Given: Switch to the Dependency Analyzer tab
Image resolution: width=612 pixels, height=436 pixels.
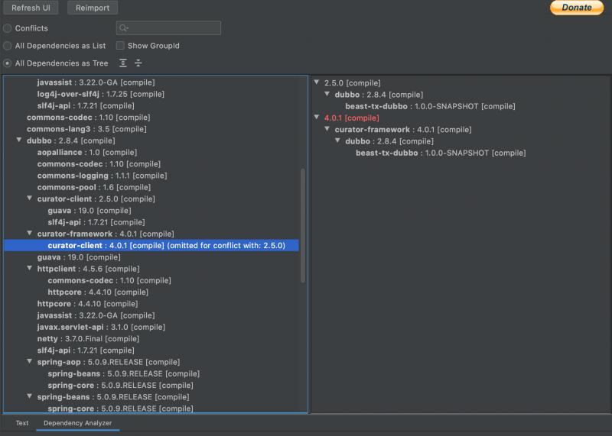Looking at the screenshot, I should 78,423.
